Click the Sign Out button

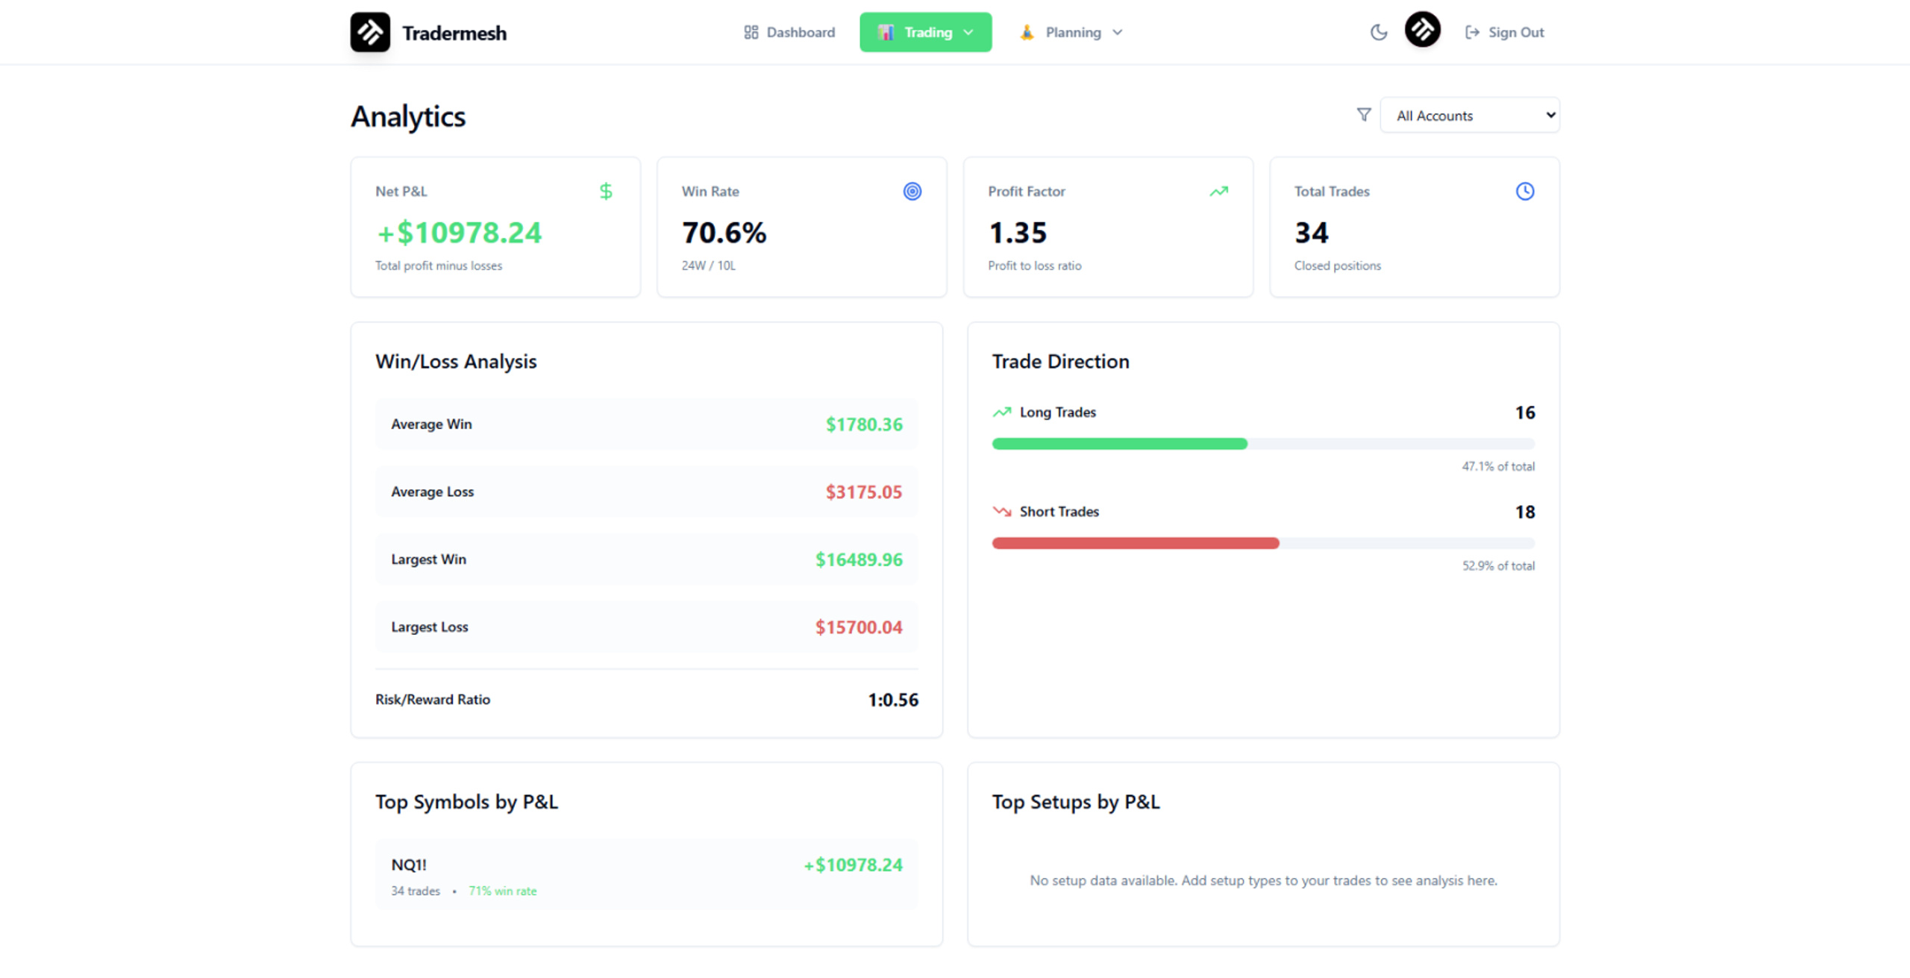[1504, 32]
